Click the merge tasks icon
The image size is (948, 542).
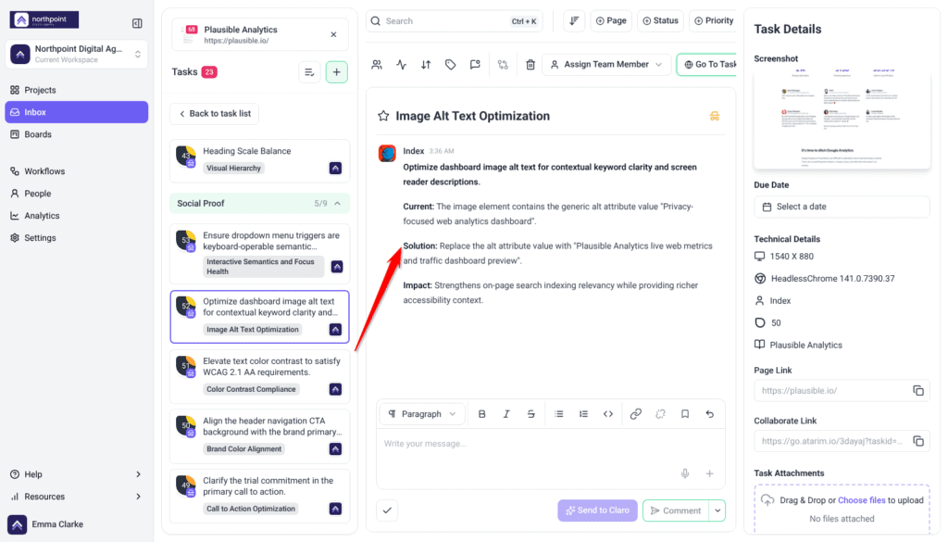503,64
